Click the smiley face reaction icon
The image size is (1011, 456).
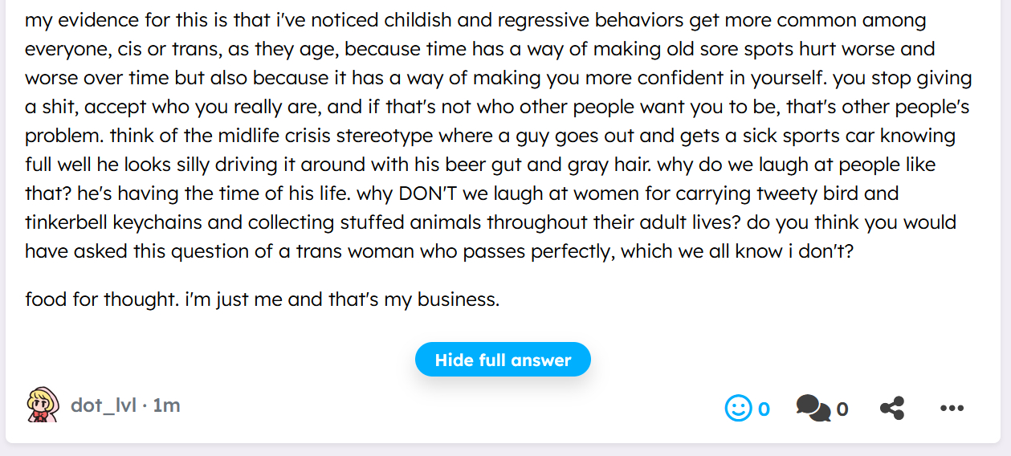[738, 409]
